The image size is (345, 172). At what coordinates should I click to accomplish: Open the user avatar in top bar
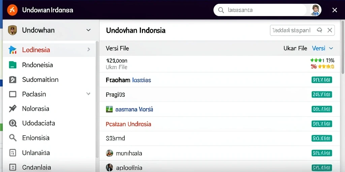click(315, 10)
